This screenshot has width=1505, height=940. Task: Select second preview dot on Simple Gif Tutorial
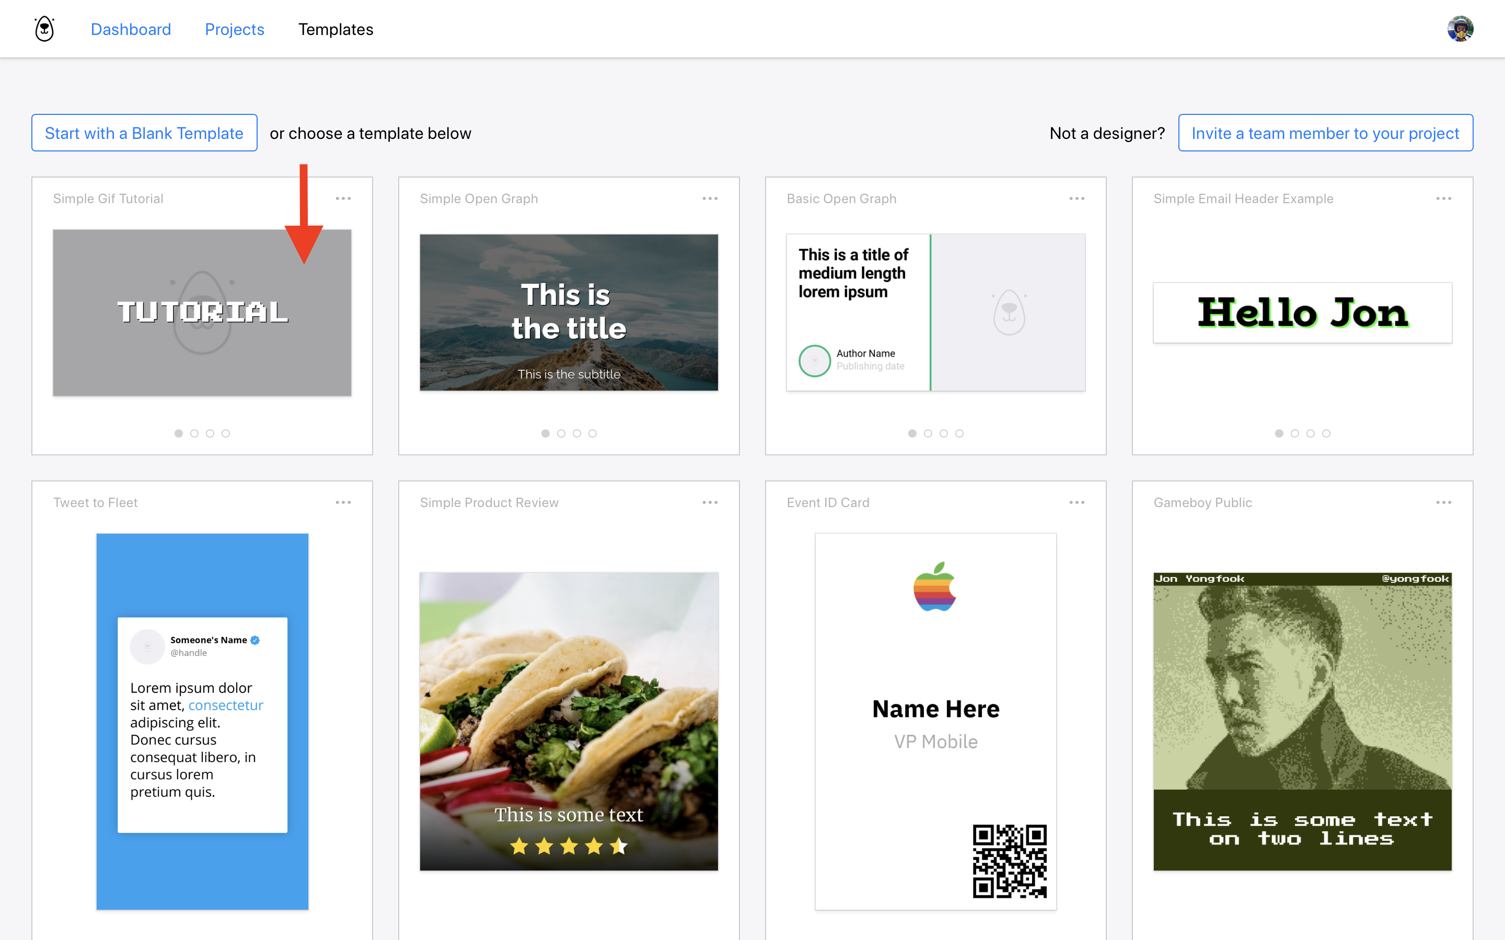tap(194, 433)
